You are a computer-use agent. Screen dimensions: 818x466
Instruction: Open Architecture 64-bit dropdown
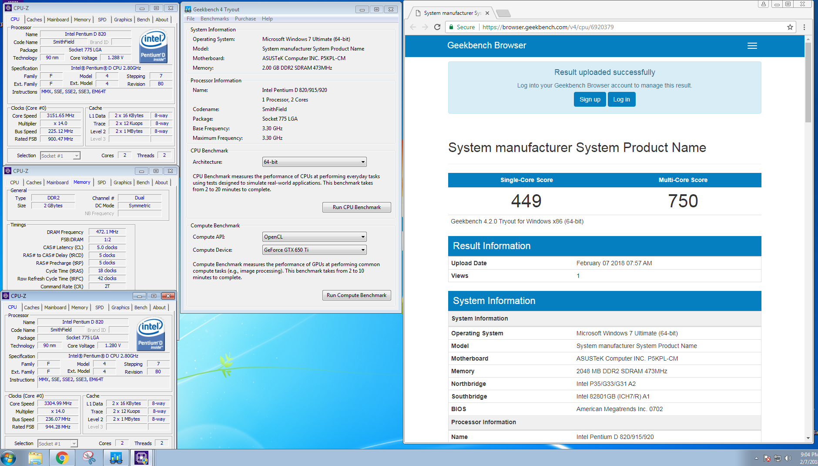315,162
